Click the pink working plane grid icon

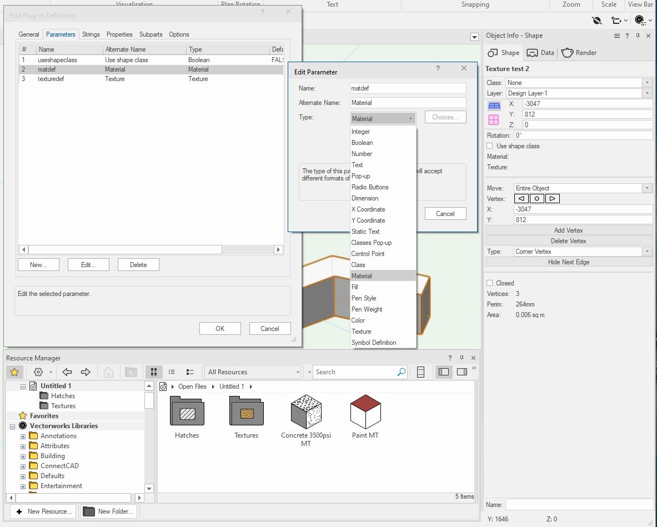pos(494,119)
